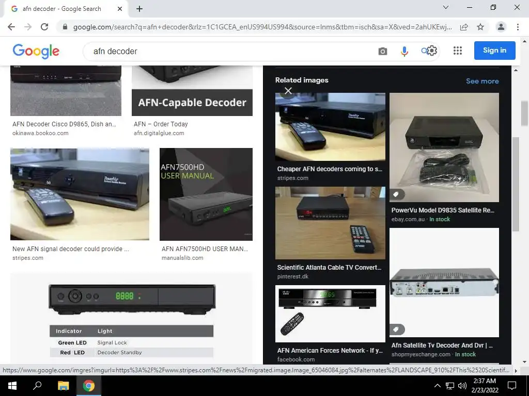Image resolution: width=529 pixels, height=396 pixels.
Task: Click manualslib.com source text
Action: tap(182, 258)
